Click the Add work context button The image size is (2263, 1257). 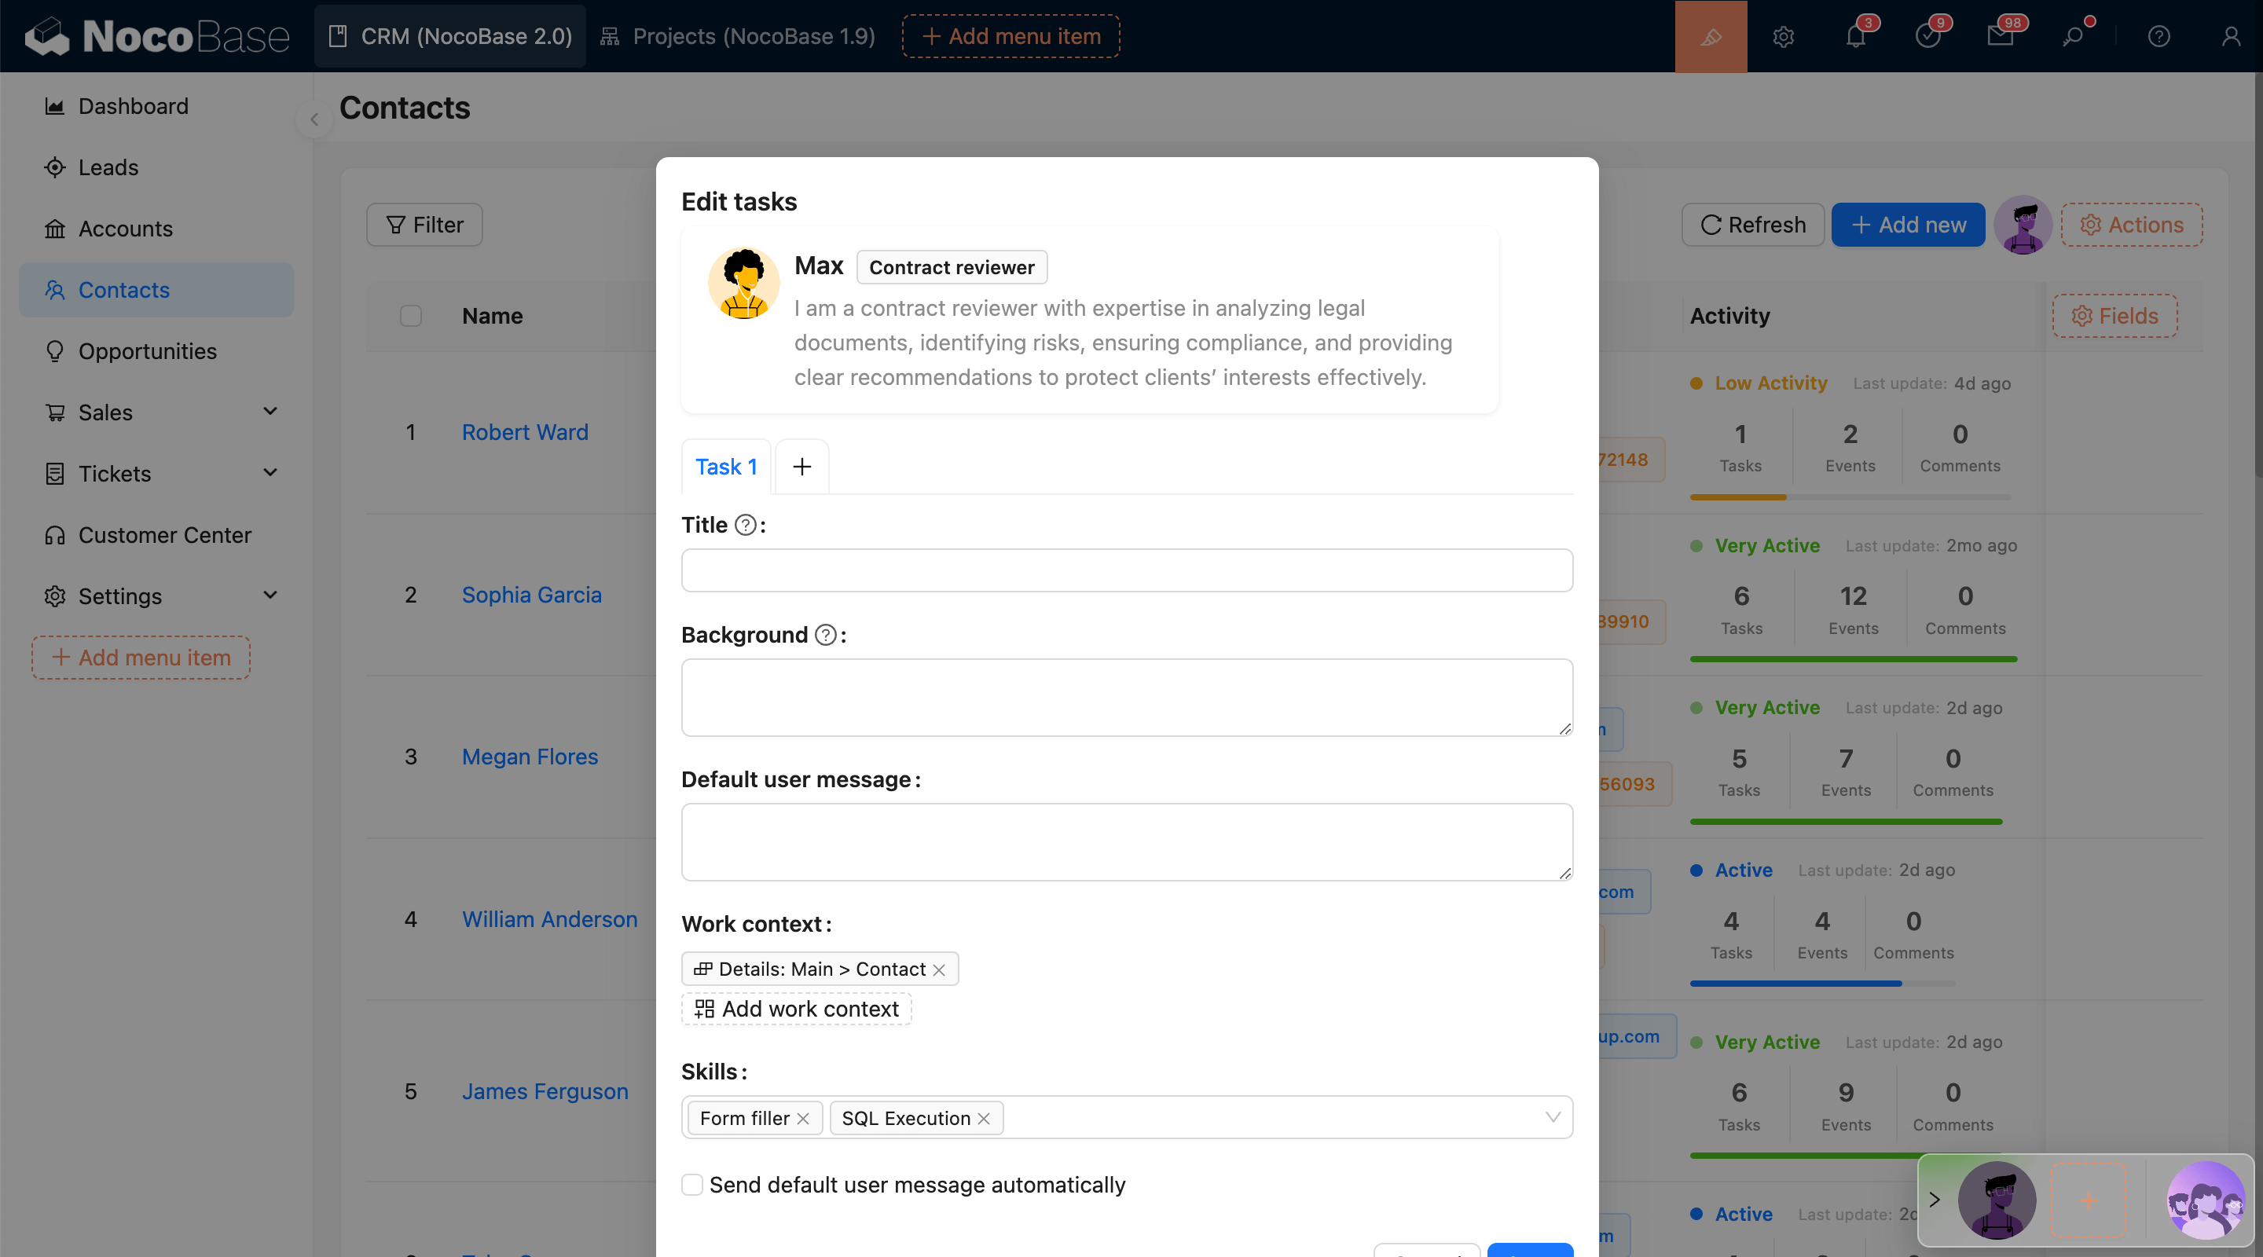coord(797,1009)
